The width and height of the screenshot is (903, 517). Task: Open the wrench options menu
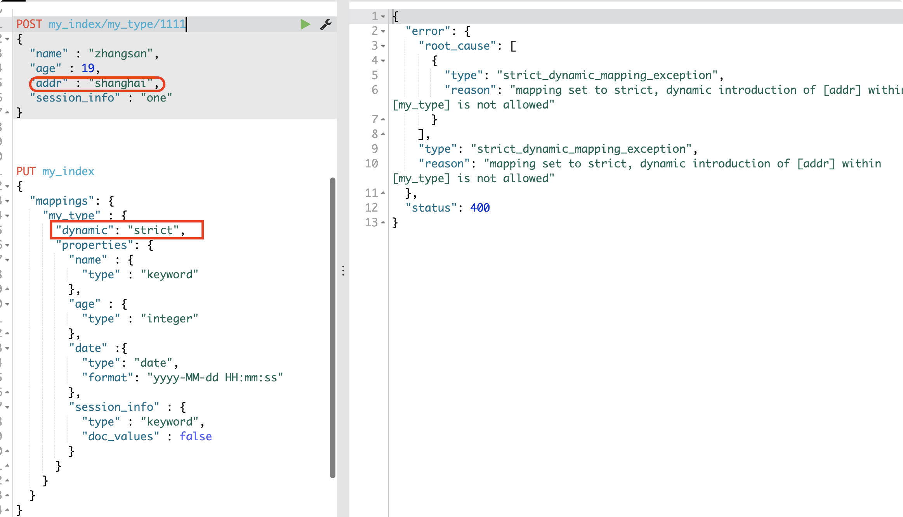point(325,24)
